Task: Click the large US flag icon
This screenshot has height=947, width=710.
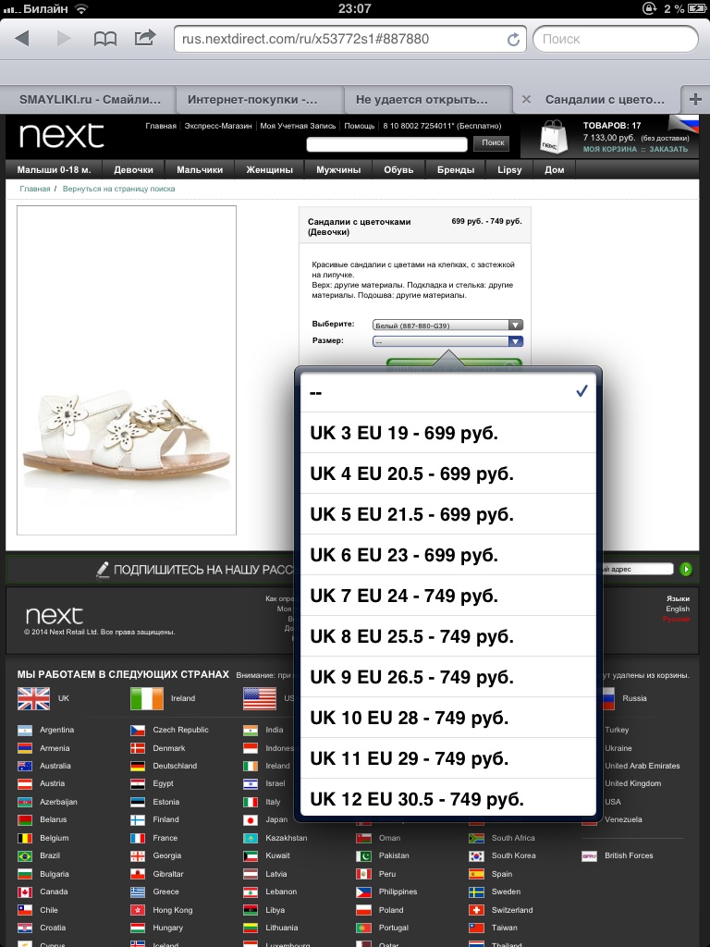Action: (x=260, y=699)
